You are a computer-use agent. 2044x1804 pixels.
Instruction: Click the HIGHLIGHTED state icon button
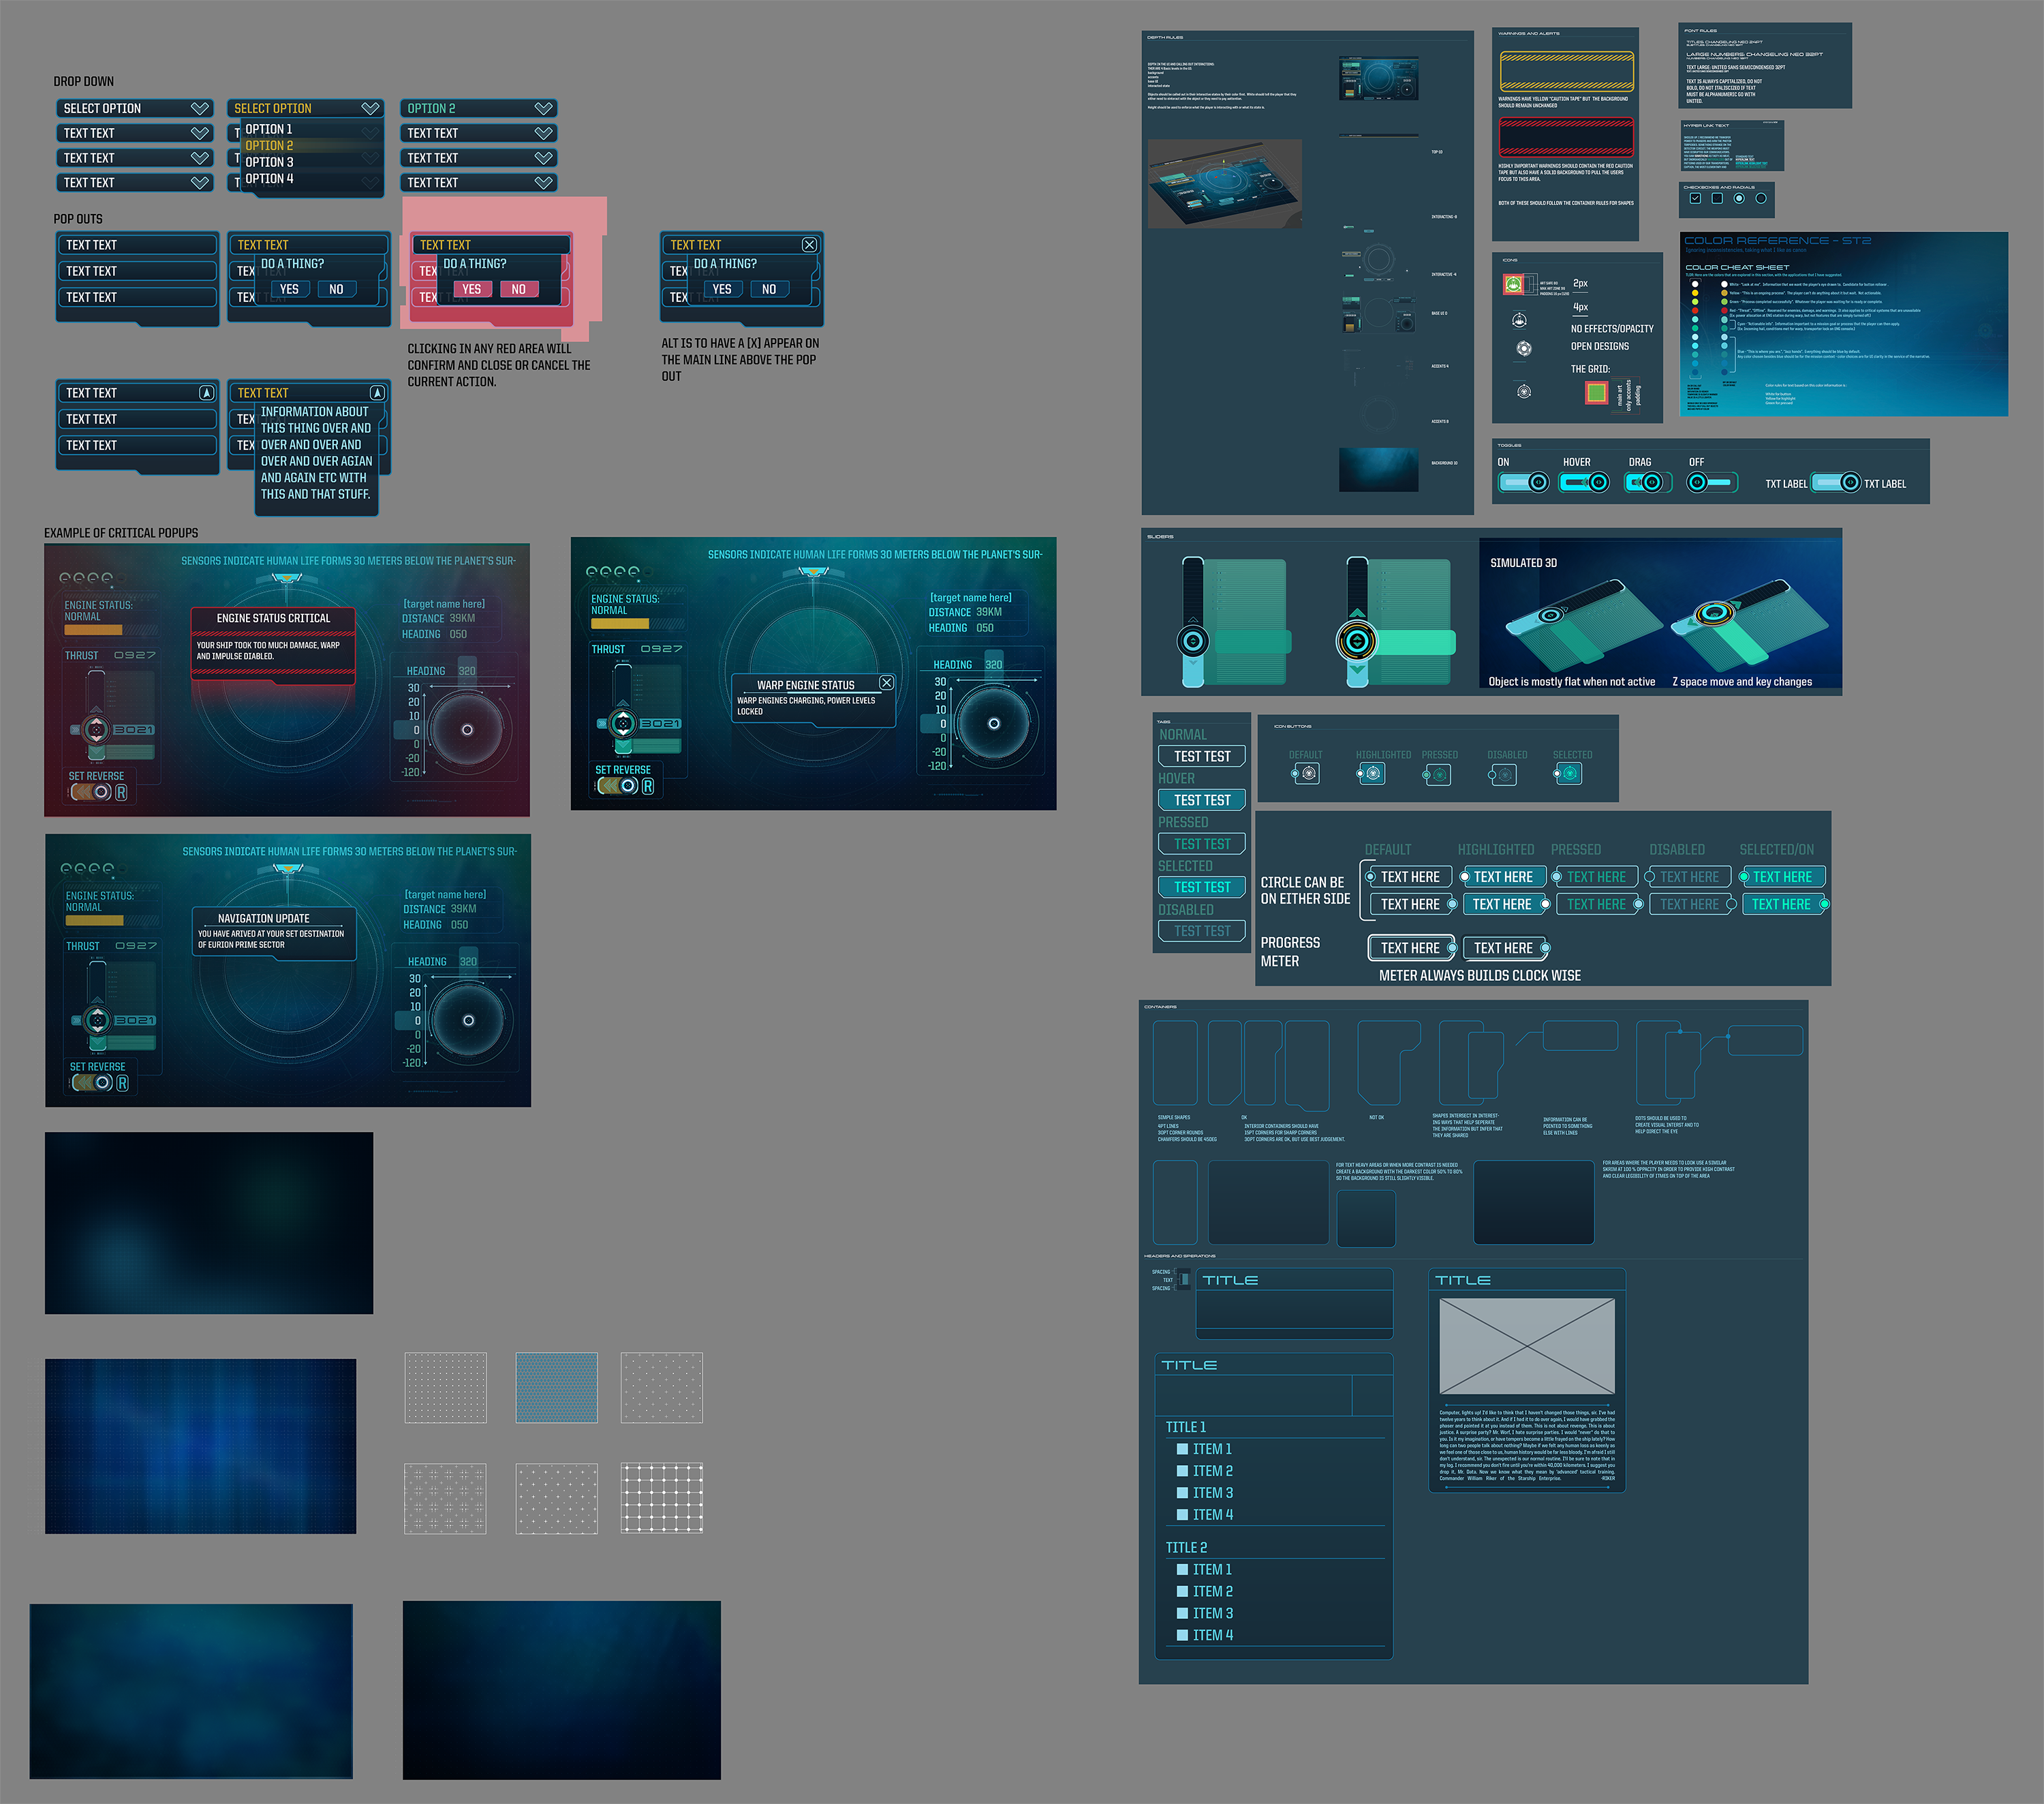tap(1372, 774)
